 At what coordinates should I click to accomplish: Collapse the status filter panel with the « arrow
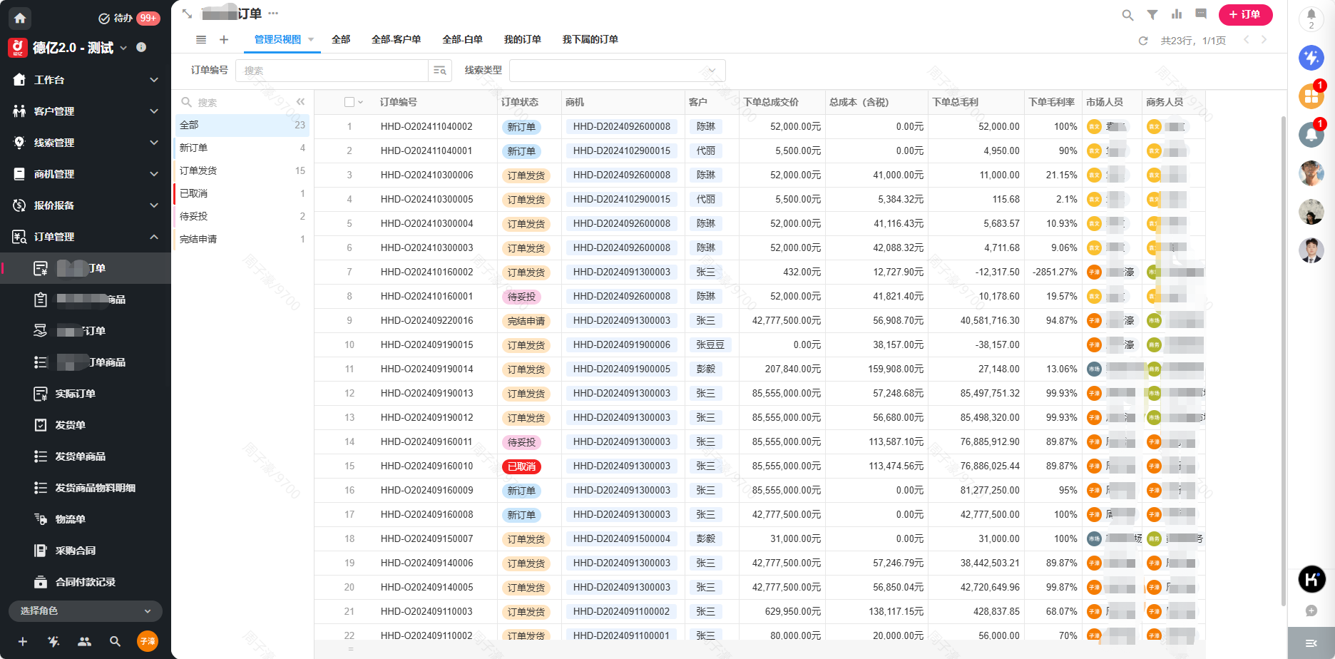pyautogui.click(x=300, y=101)
